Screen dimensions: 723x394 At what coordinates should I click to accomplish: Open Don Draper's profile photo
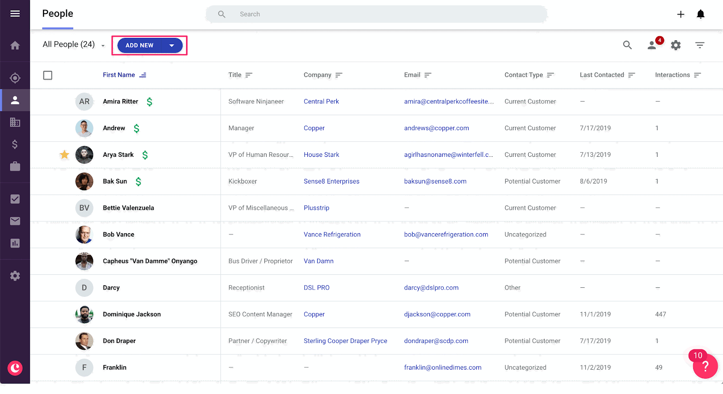click(84, 341)
